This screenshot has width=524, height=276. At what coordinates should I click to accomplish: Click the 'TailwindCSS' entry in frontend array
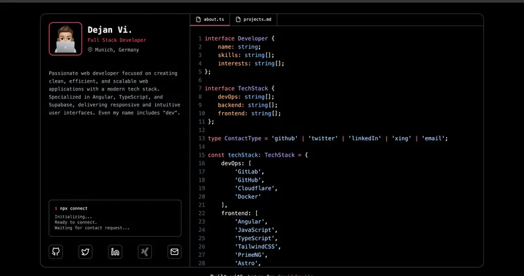(257, 246)
